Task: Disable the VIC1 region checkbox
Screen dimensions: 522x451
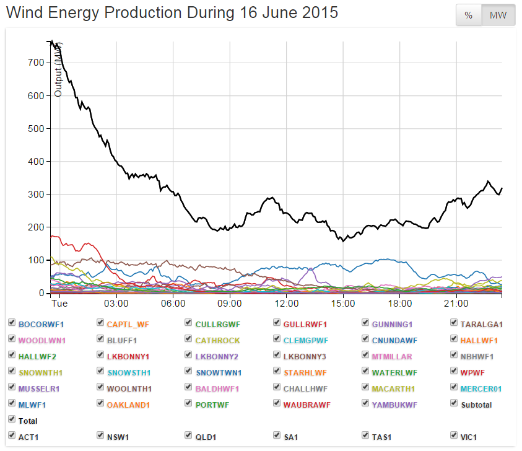Action: pyautogui.click(x=455, y=436)
